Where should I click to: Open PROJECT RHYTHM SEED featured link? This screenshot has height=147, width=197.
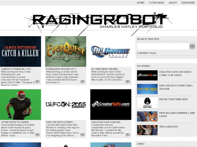(173, 99)
